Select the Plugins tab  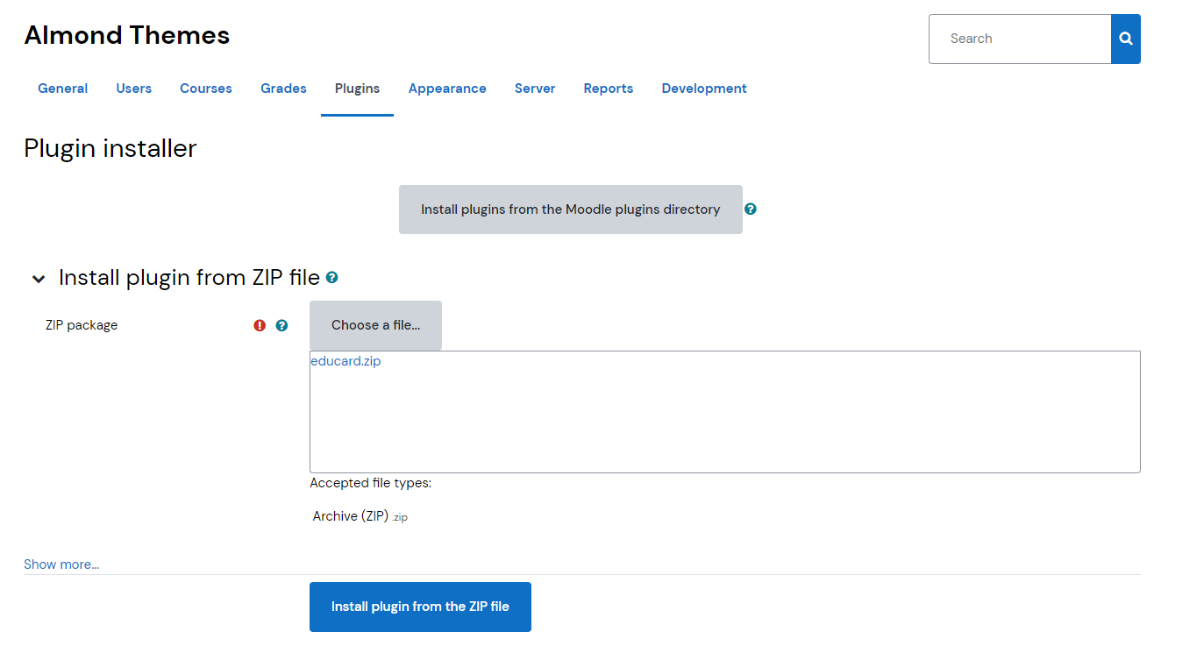click(x=357, y=89)
